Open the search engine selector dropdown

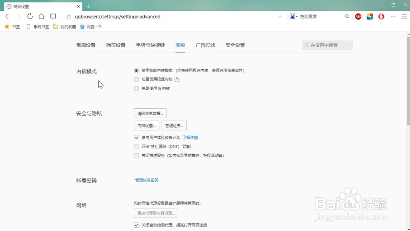click(x=294, y=16)
